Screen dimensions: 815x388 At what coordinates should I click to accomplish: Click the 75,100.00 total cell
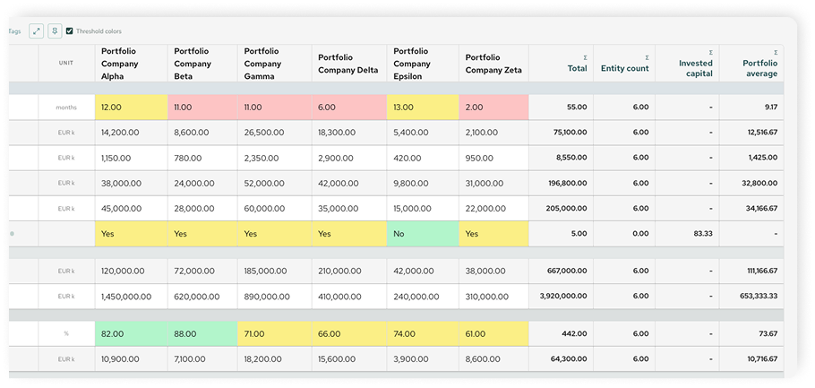561,133
